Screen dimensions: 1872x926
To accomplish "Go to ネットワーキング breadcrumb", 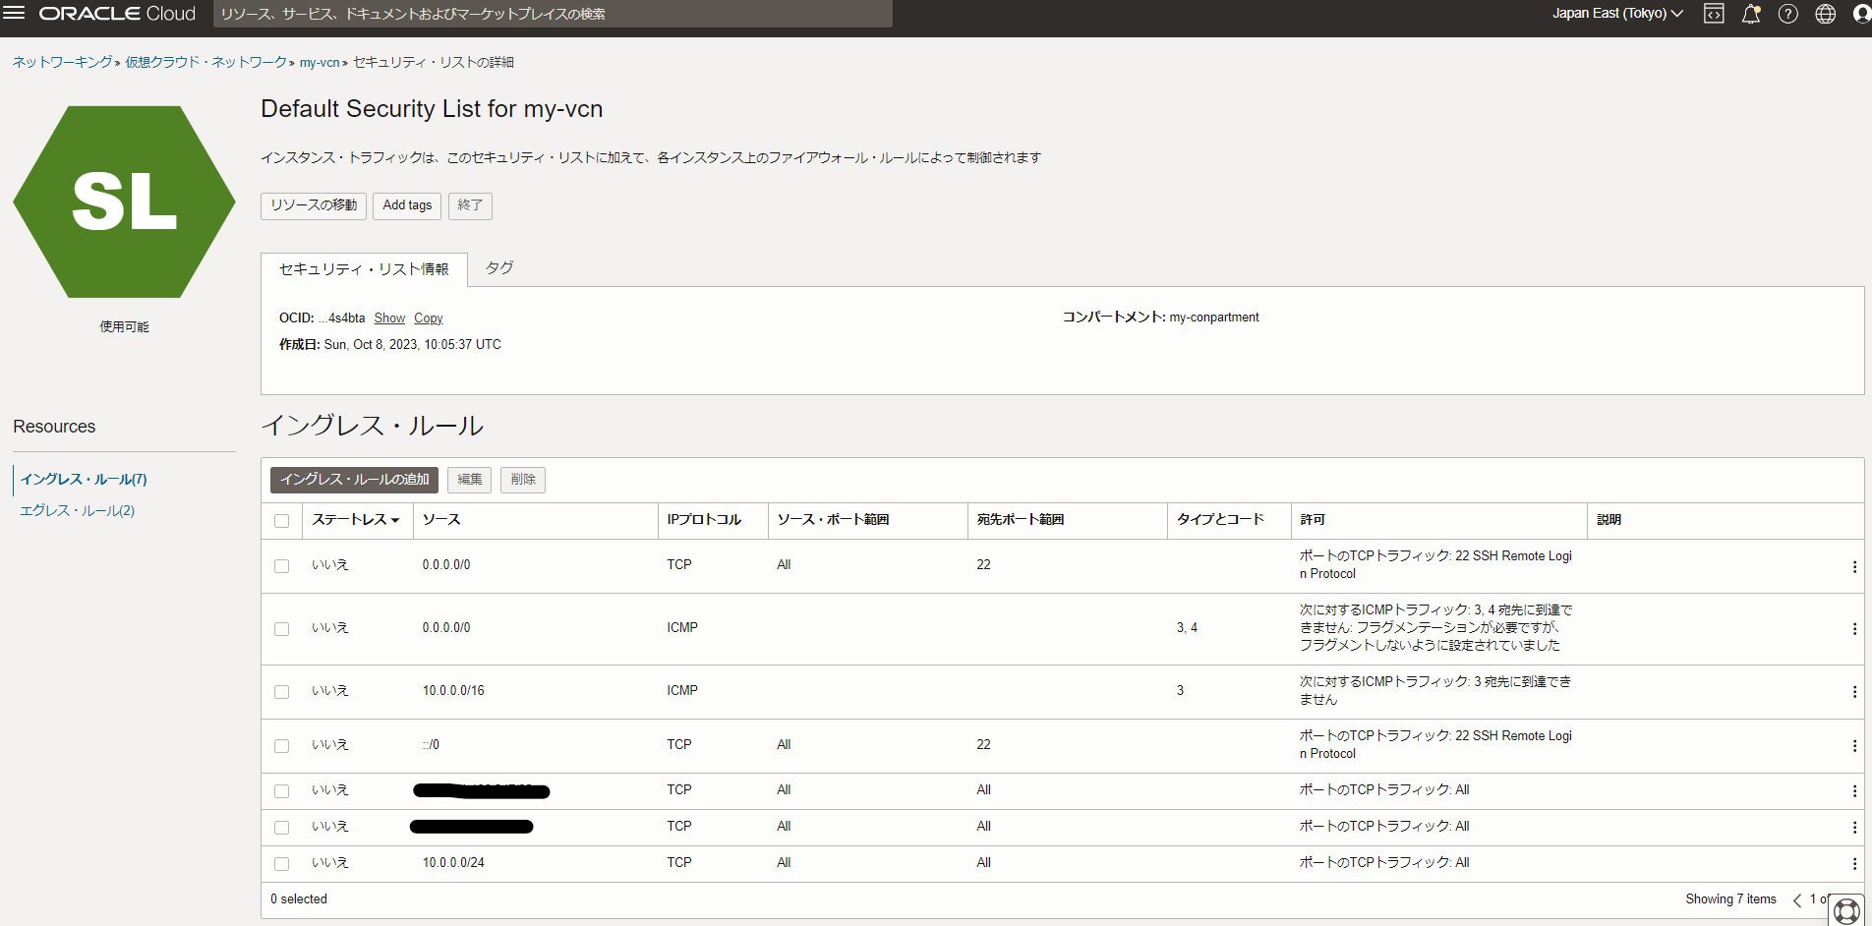I will click(63, 63).
